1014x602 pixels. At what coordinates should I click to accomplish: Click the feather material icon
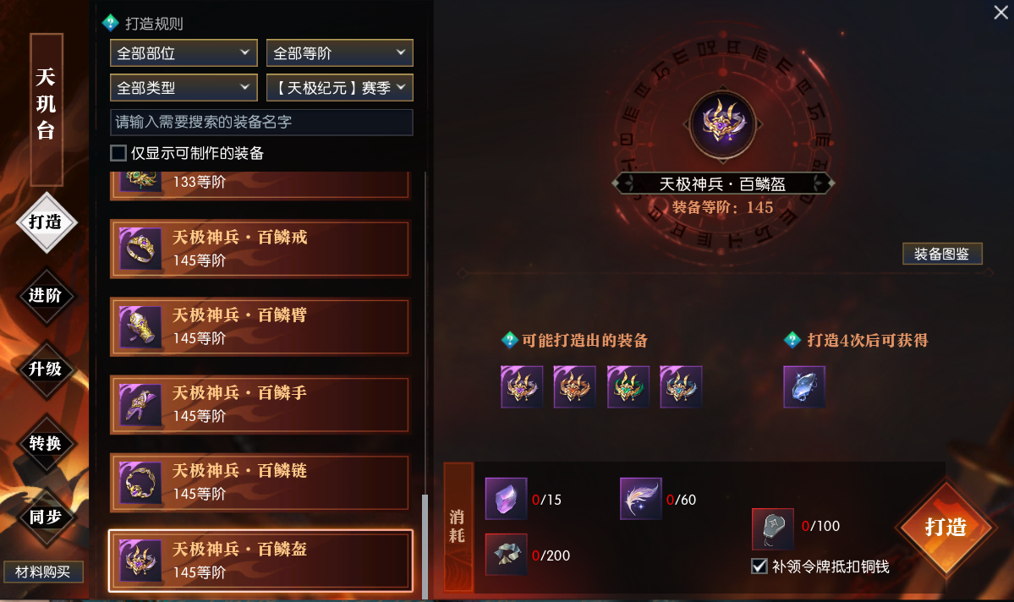[640, 499]
